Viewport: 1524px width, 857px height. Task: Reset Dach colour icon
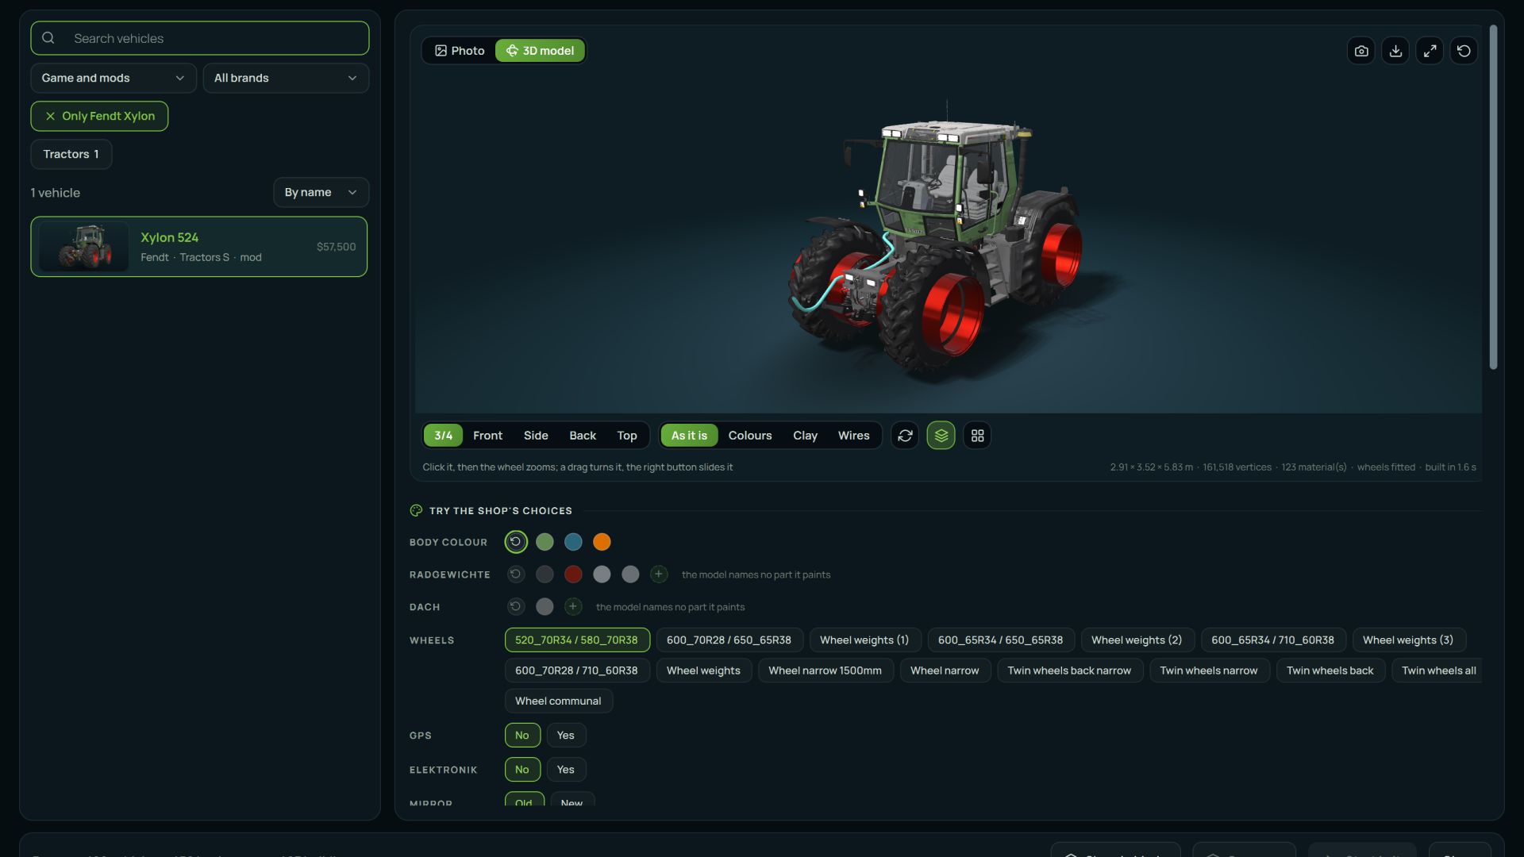pyautogui.click(x=516, y=606)
